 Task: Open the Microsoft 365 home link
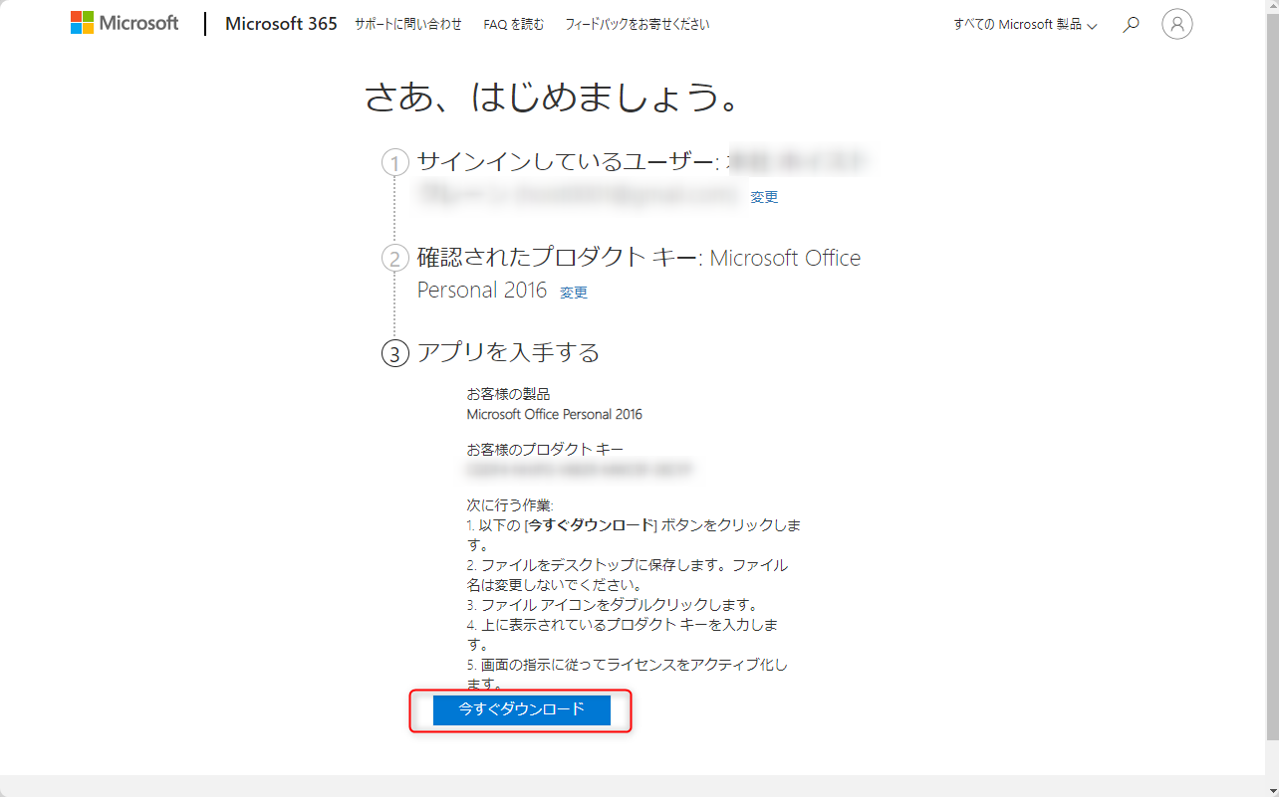(281, 24)
